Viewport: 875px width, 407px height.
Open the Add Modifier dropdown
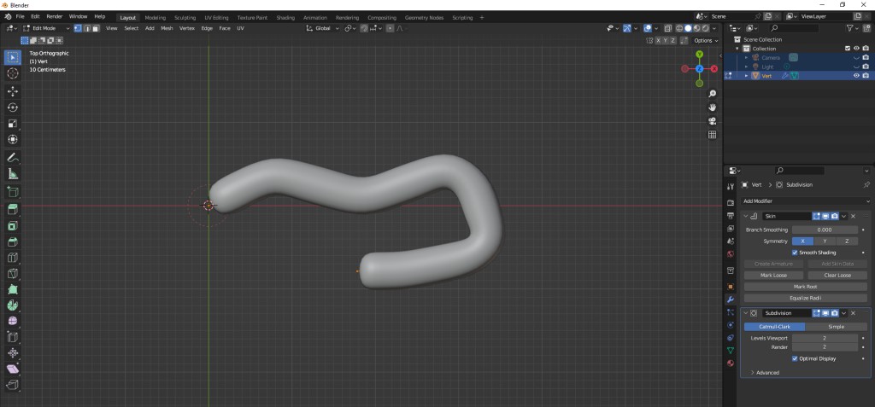(x=805, y=201)
